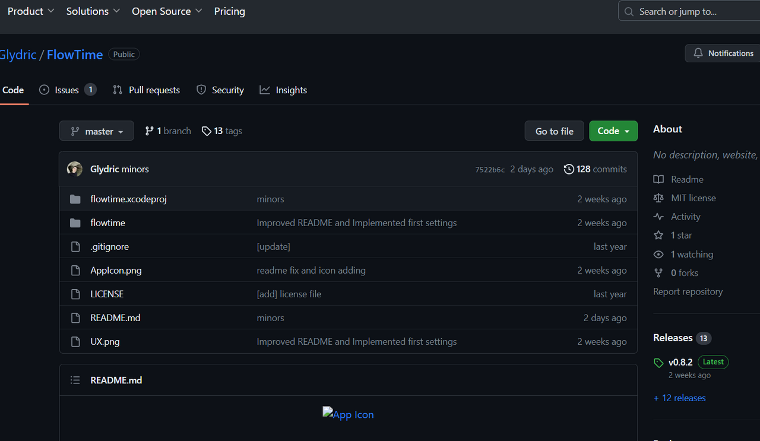760x441 pixels.
Task: Open the README outline list icon
Action: (x=75, y=380)
